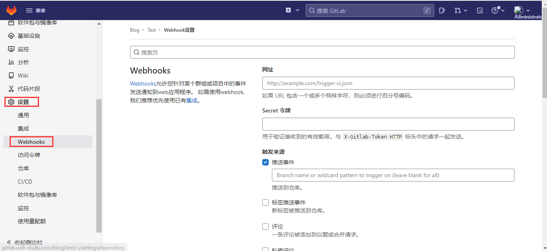Click the GitLab fox logo
The height and width of the screenshot is (251, 547).
tap(11, 10)
